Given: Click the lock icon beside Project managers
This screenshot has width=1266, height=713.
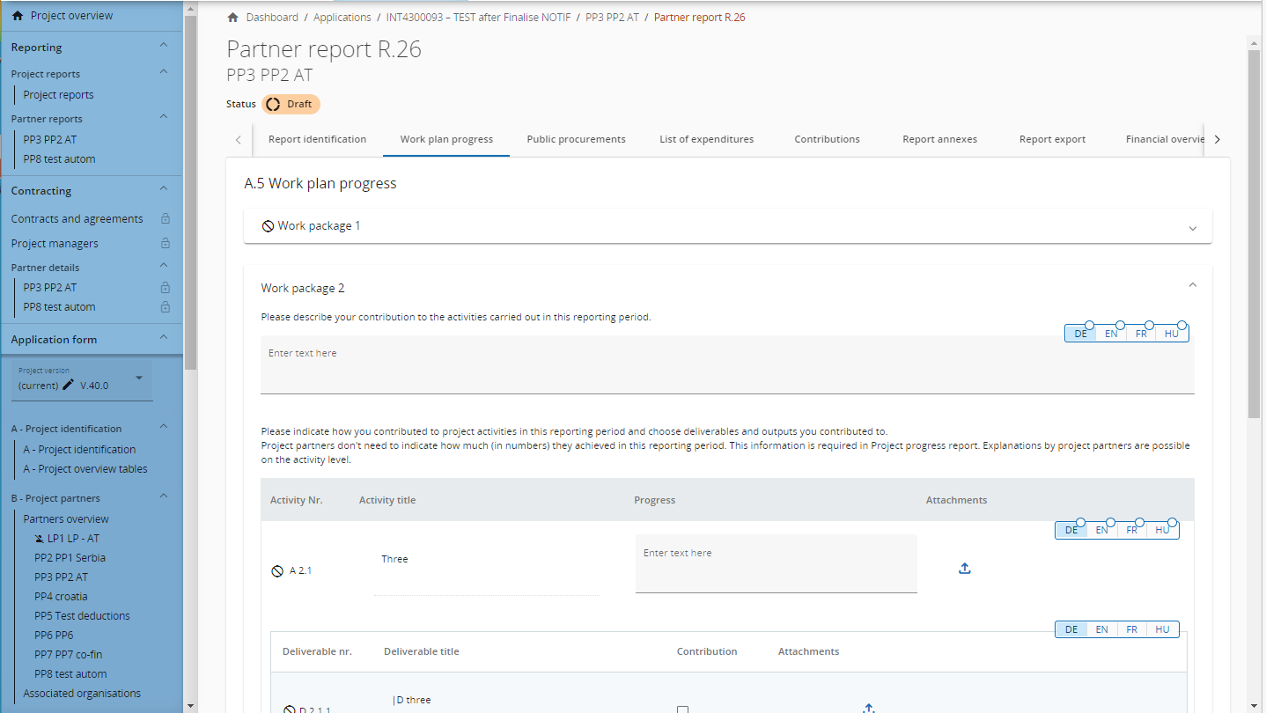Looking at the screenshot, I should tap(165, 244).
